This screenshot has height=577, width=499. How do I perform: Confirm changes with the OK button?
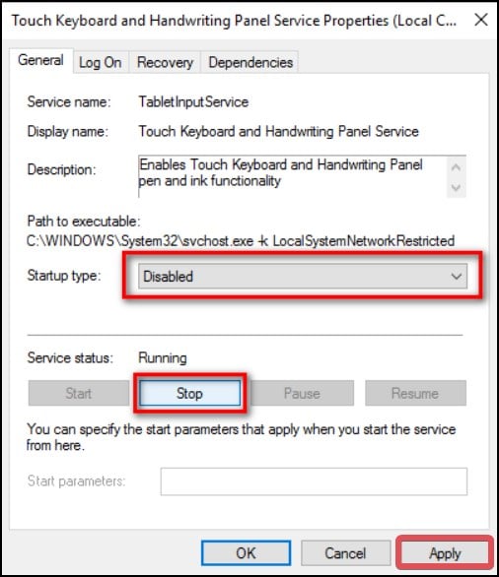click(246, 553)
